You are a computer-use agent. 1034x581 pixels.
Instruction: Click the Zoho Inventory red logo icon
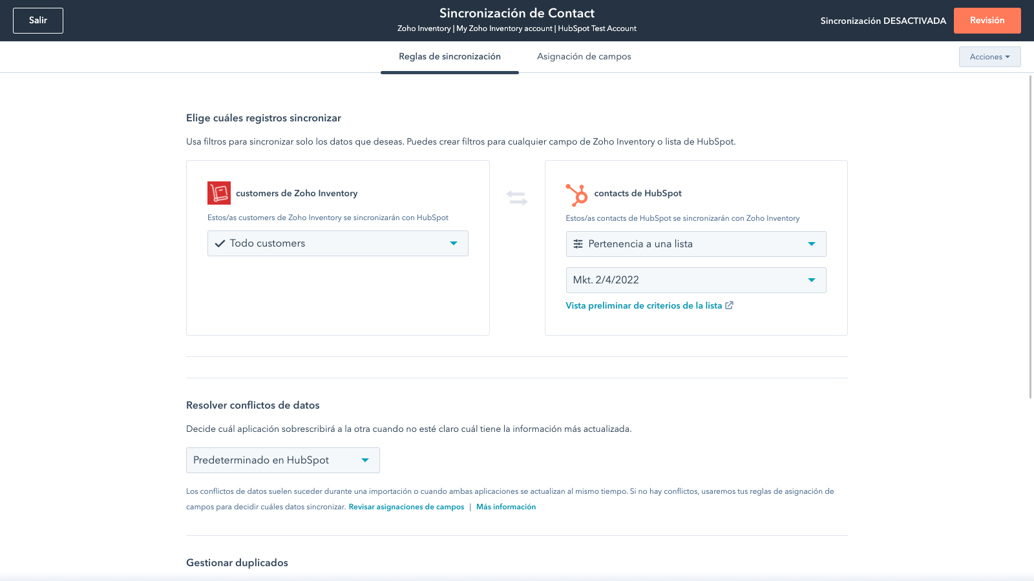(218, 192)
